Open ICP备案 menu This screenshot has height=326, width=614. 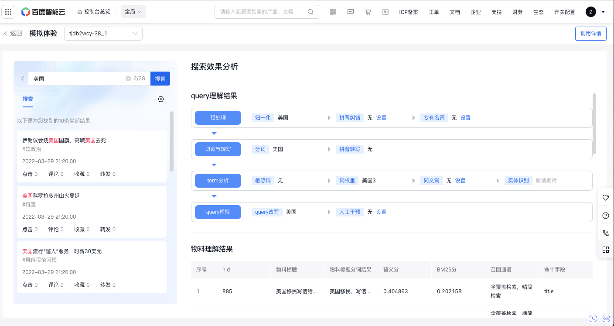click(x=409, y=12)
